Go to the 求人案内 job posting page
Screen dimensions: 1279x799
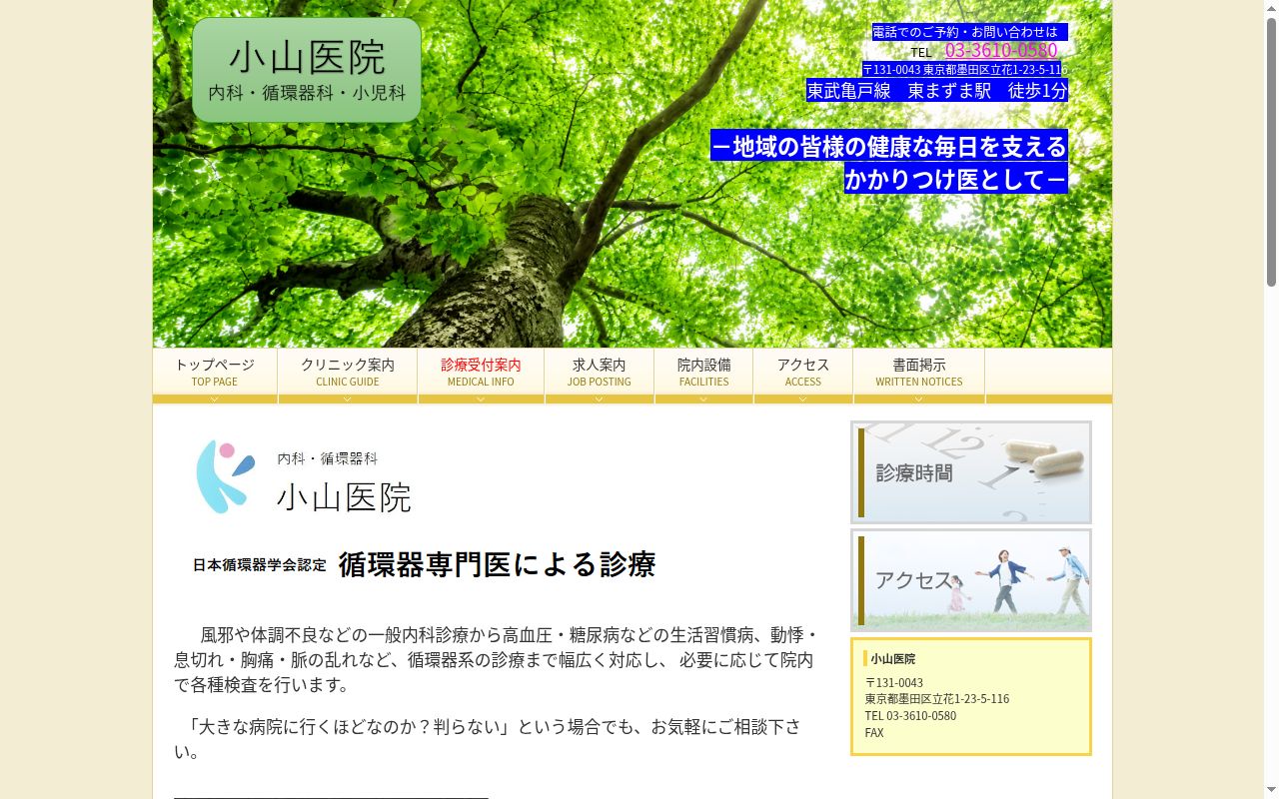click(x=600, y=373)
